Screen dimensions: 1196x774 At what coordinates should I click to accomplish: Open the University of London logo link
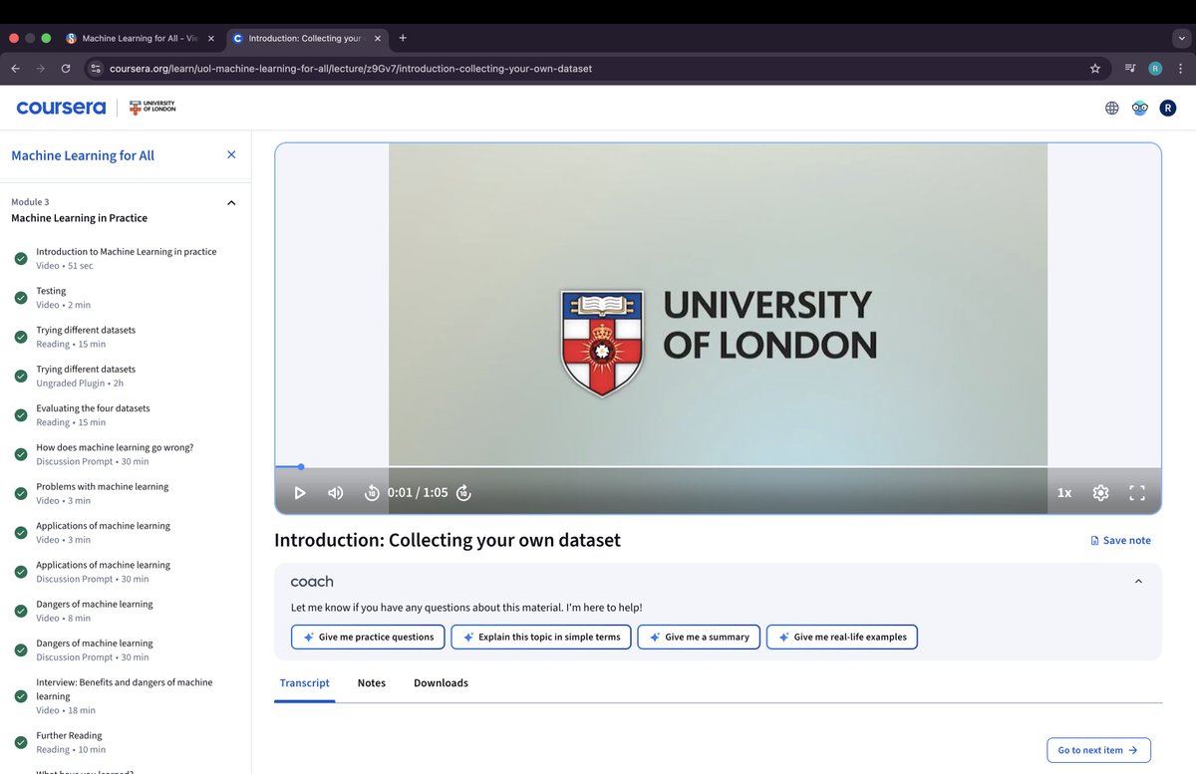click(153, 108)
